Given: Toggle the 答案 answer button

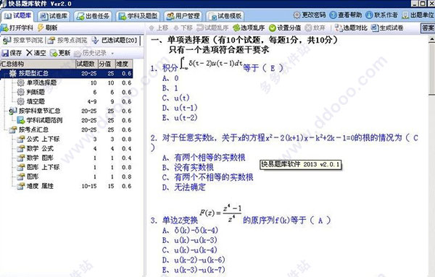Looking at the screenshot, I should (x=428, y=28).
